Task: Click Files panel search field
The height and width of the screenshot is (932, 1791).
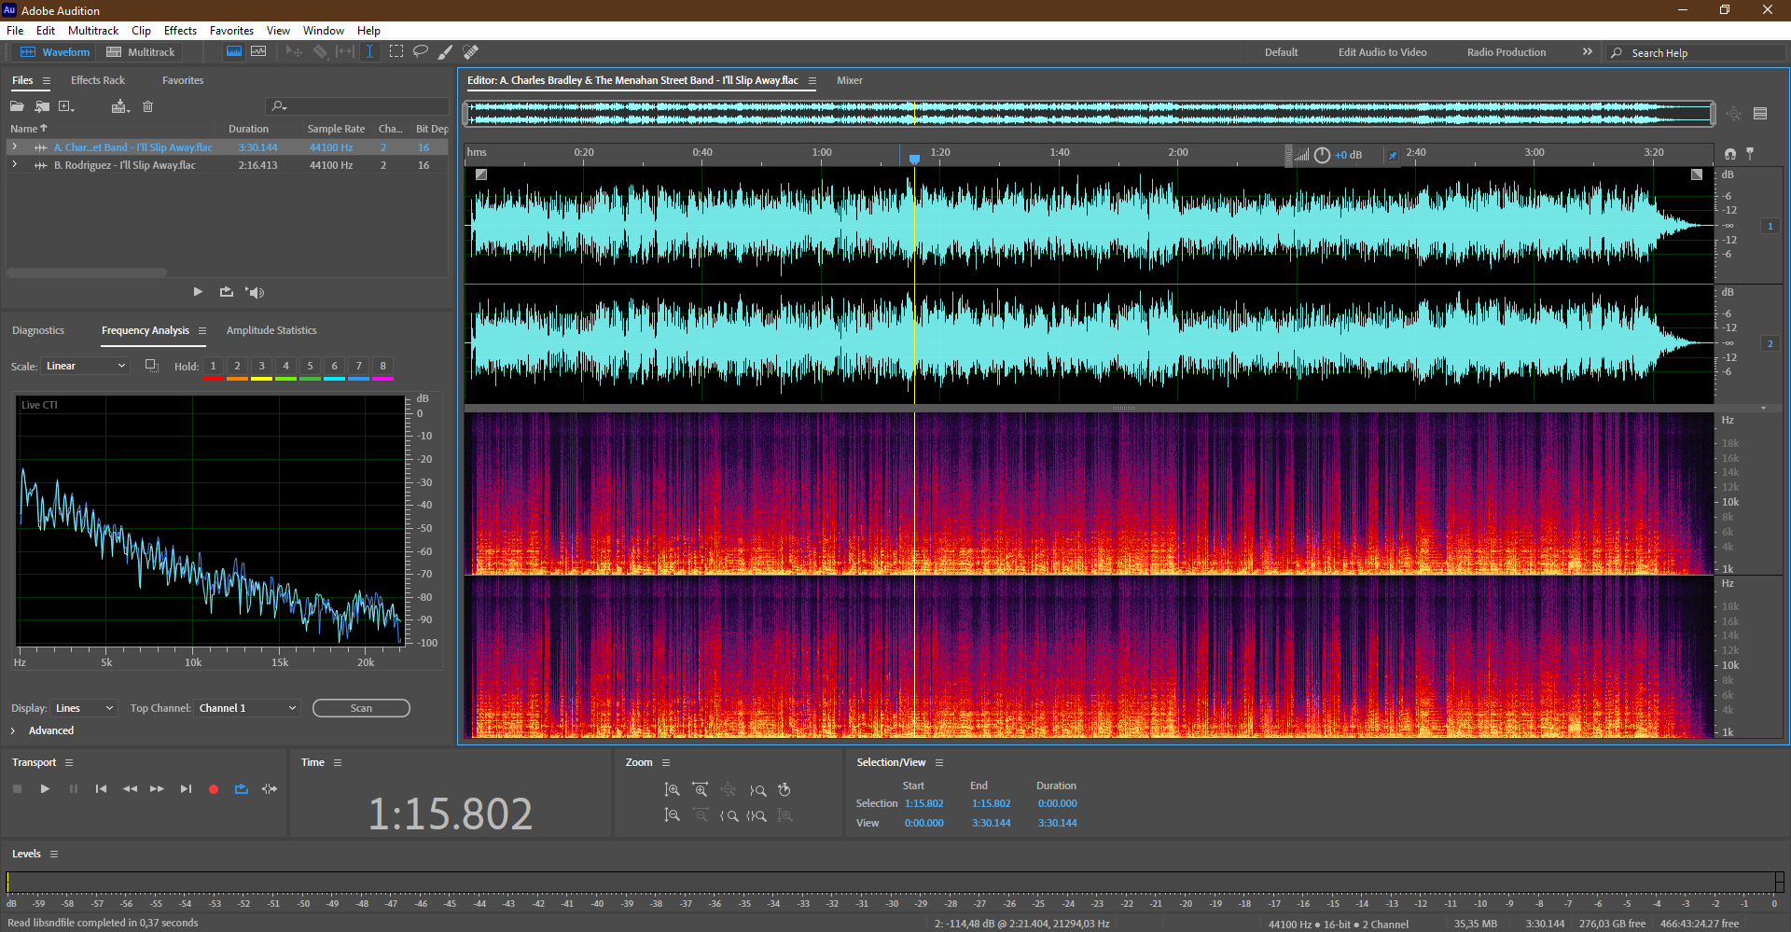Action: click(x=358, y=106)
